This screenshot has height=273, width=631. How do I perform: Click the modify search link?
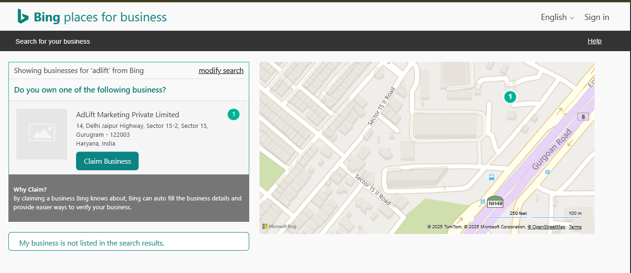pyautogui.click(x=221, y=71)
